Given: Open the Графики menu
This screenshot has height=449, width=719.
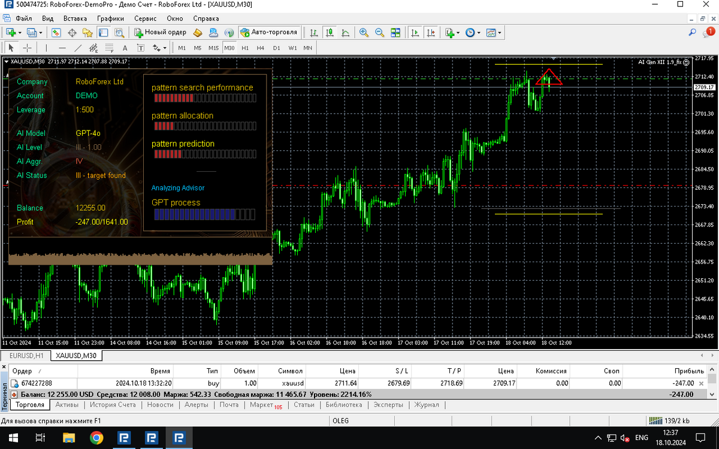Looking at the screenshot, I should [110, 19].
